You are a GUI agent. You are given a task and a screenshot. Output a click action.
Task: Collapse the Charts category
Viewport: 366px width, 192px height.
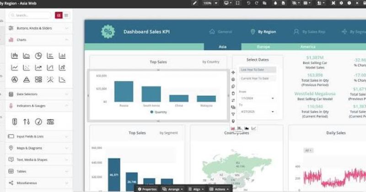tap(39, 40)
